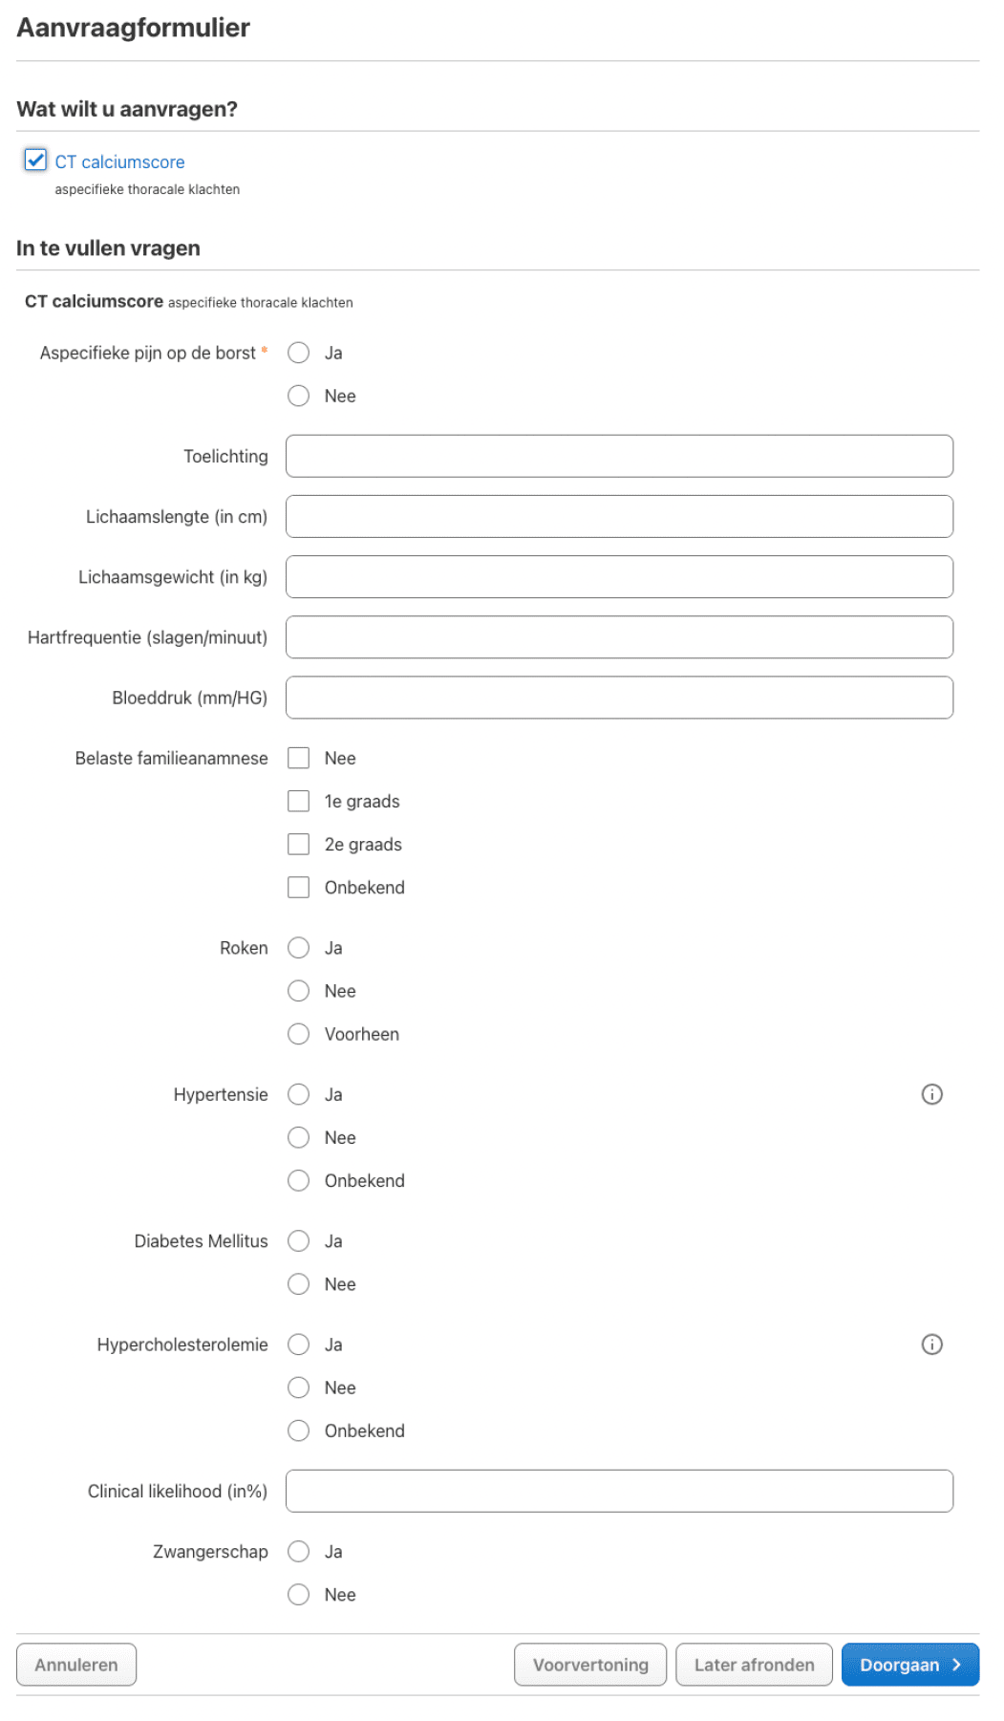The width and height of the screenshot is (1004, 1721).
Task: Click Later afronden button
Action: click(754, 1665)
